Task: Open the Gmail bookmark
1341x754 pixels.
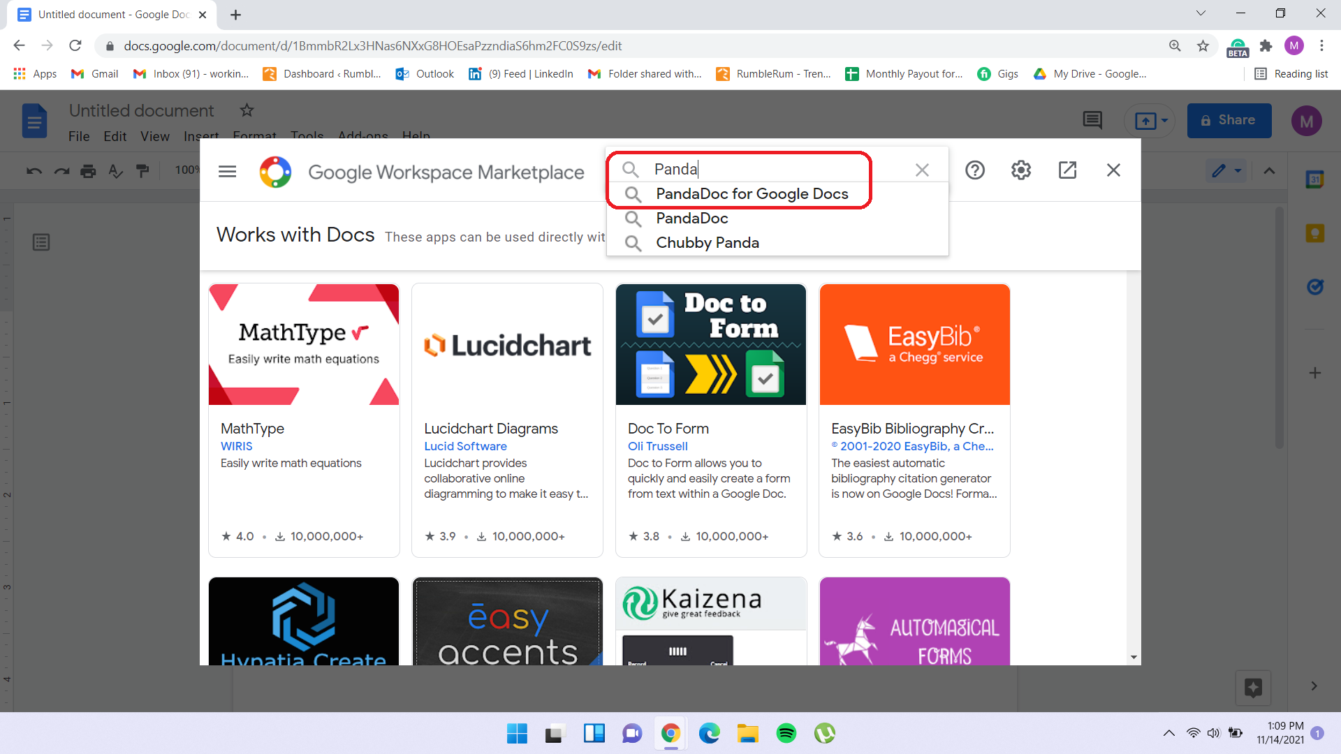Action: tap(95, 74)
